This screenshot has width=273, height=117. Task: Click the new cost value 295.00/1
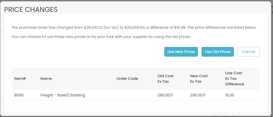click(198, 95)
